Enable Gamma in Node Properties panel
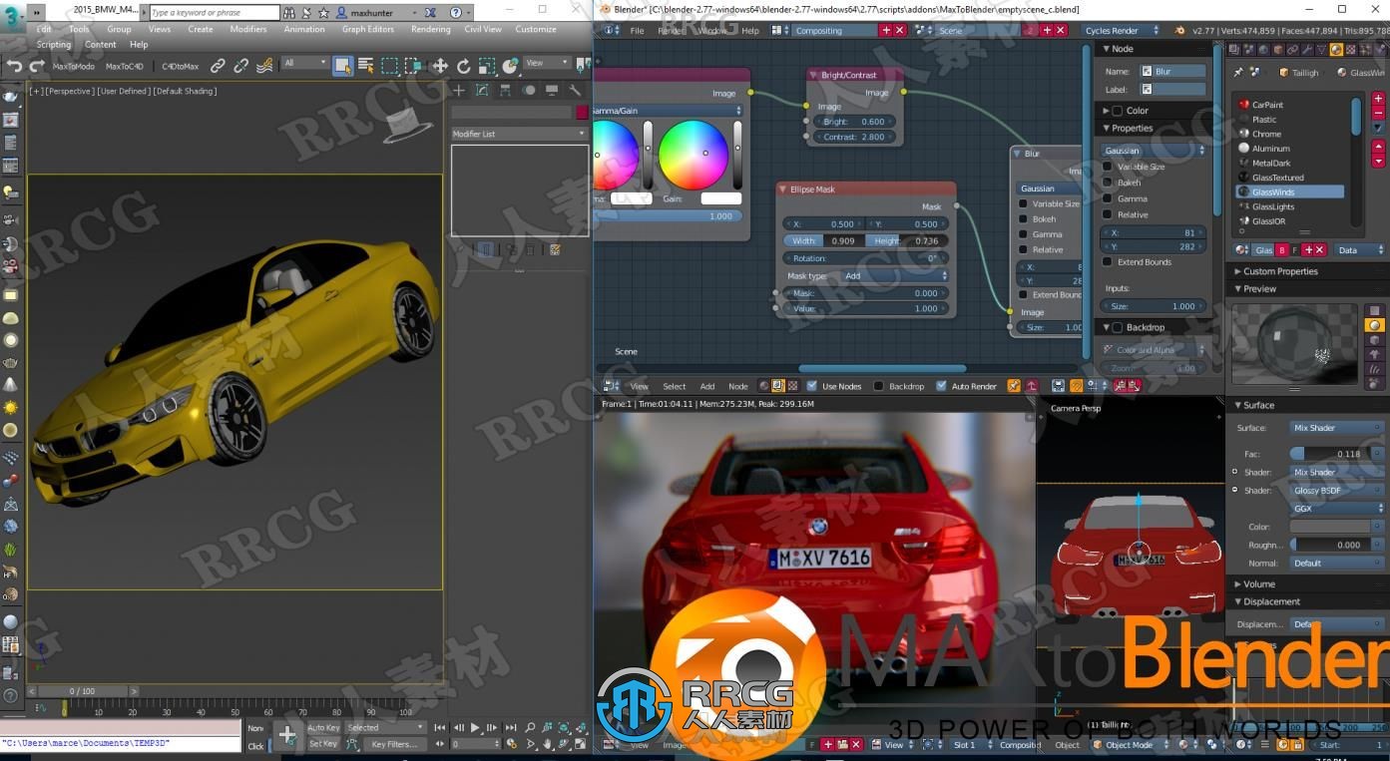 (1108, 198)
